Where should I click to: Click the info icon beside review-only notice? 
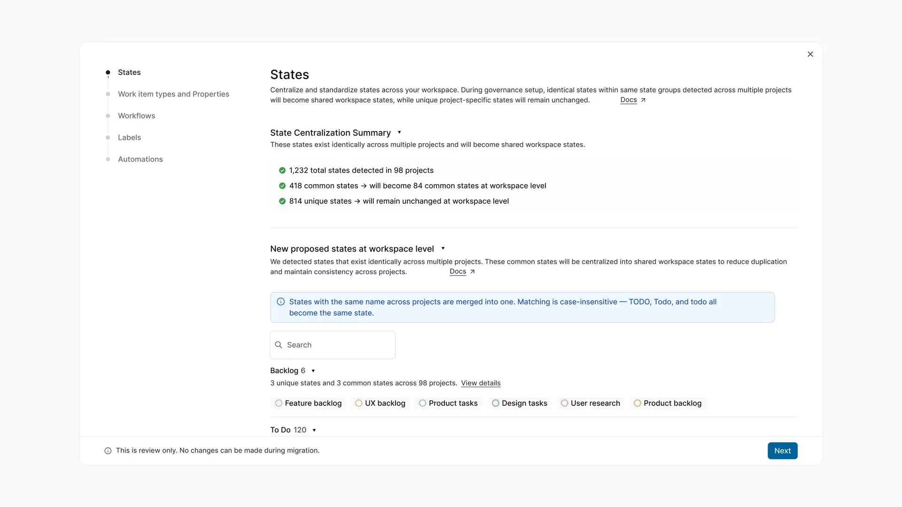(108, 451)
